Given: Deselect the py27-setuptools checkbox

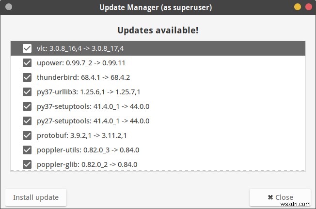Looking at the screenshot, I should click(27, 121).
